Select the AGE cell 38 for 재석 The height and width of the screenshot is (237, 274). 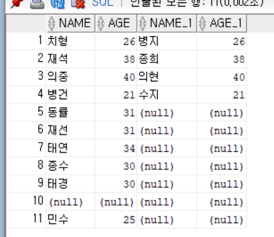pyautogui.click(x=116, y=59)
